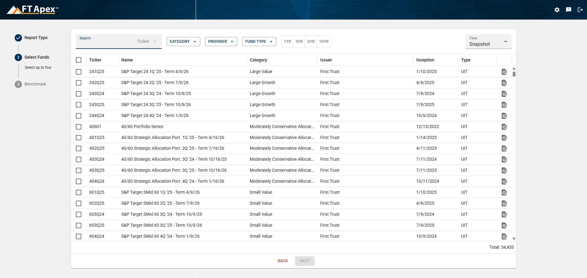The height and width of the screenshot is (278, 587).
Task: Open the View Snapshot dropdown
Action: coord(488,42)
